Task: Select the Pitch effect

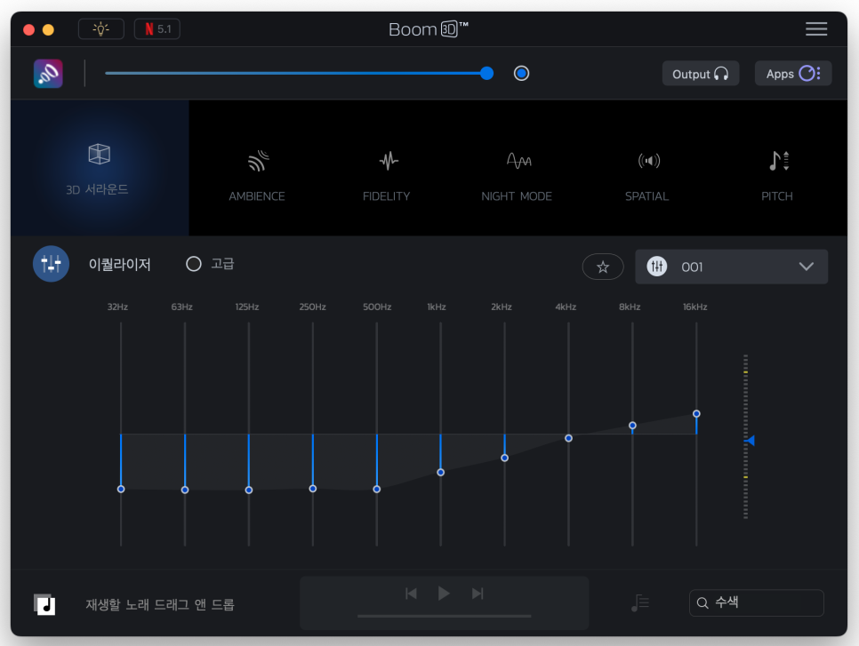Action: click(x=776, y=174)
